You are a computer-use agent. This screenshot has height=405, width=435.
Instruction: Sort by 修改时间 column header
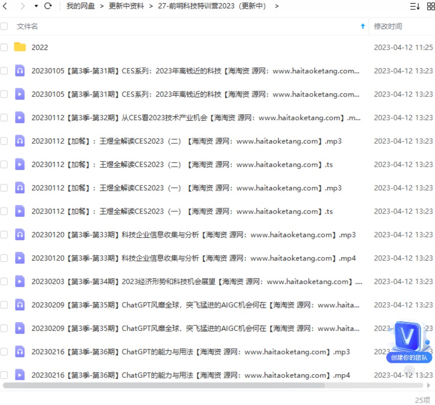[x=388, y=26]
